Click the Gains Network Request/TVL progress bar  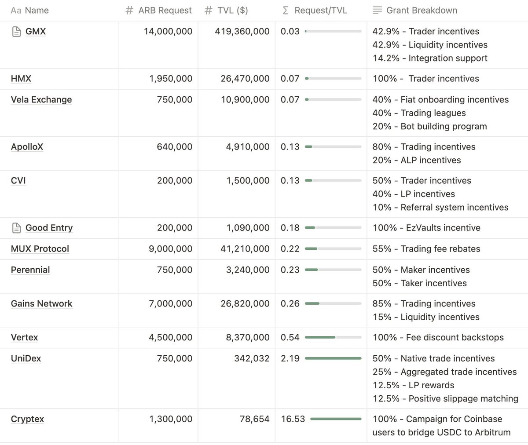click(333, 304)
